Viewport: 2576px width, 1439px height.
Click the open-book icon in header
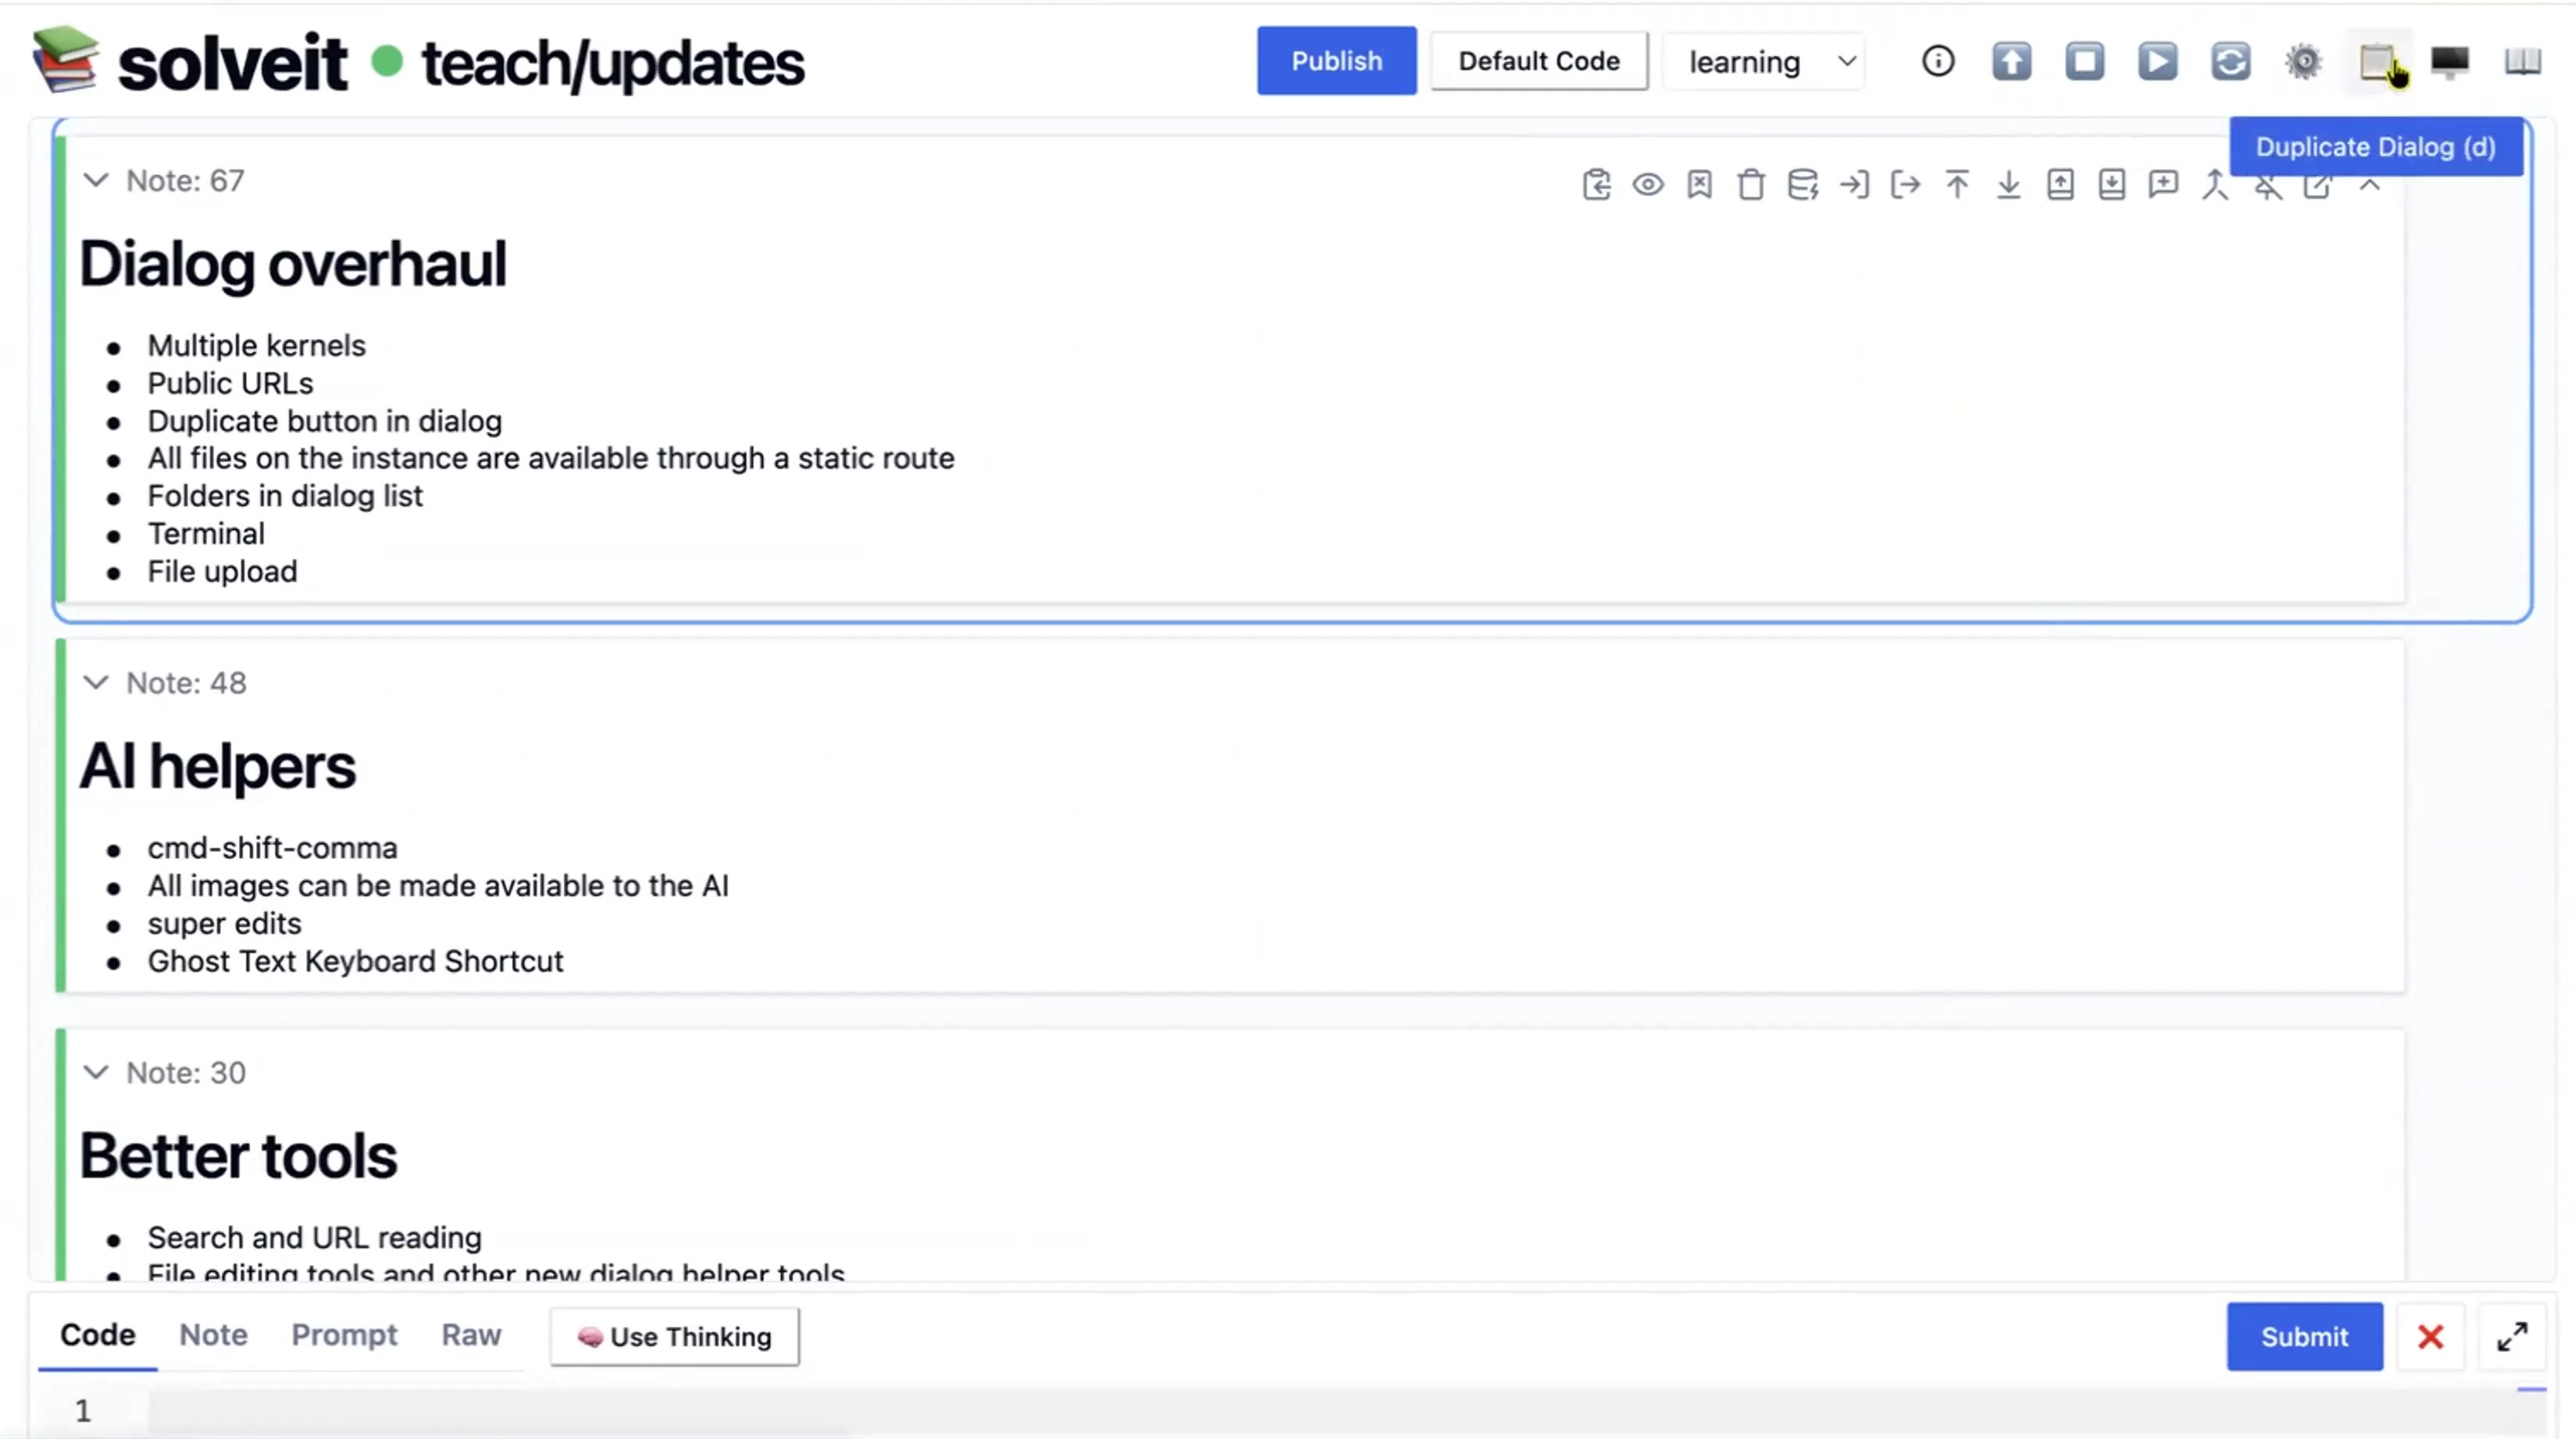[x=2522, y=62]
